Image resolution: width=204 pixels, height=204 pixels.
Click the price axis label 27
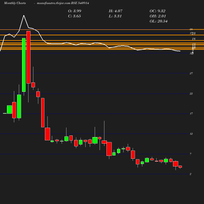click(191, 73)
